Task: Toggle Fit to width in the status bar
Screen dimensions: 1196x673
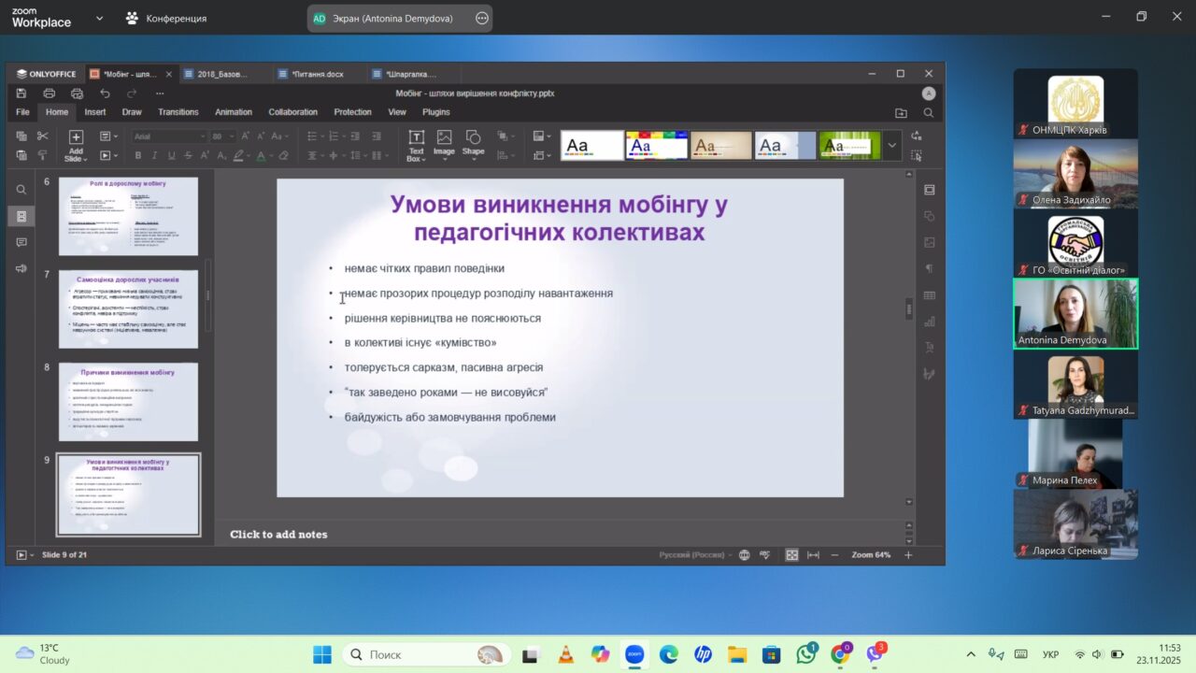Action: pos(813,555)
